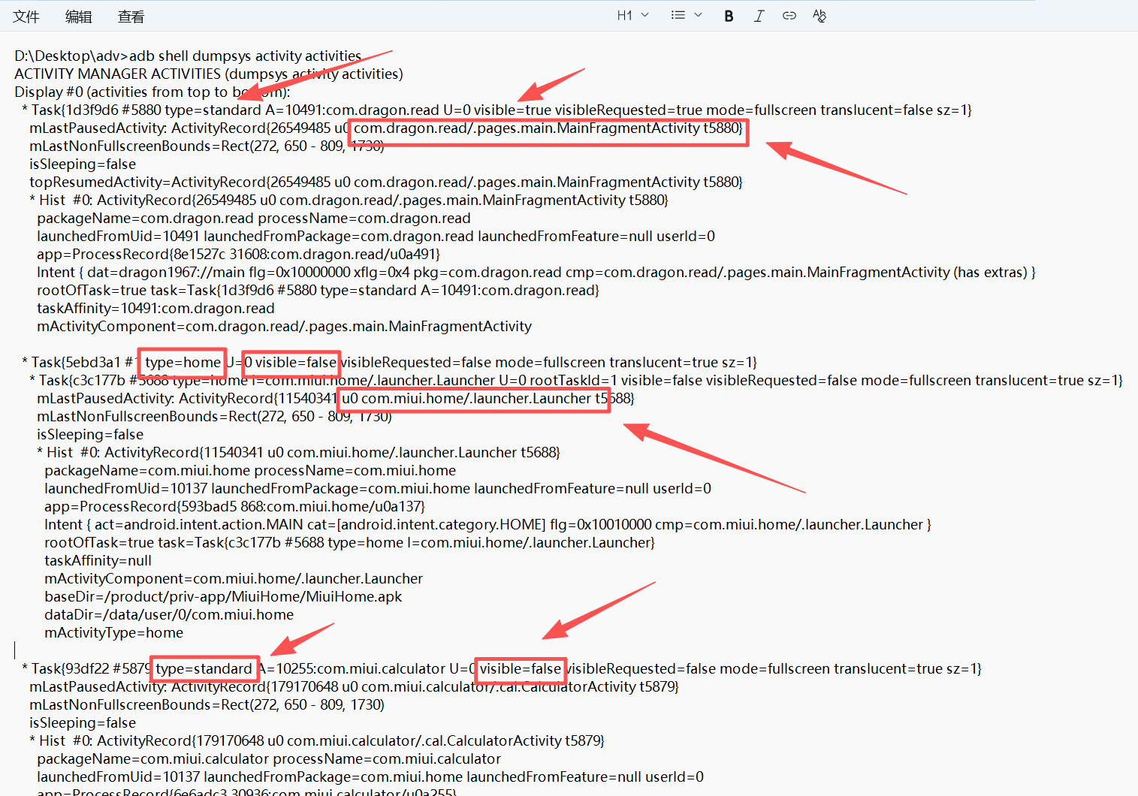Viewport: 1138px width, 796px height.
Task: Click 'packageName=com.dragon.read processName=com.dragon.read' line
Action: 254,219
